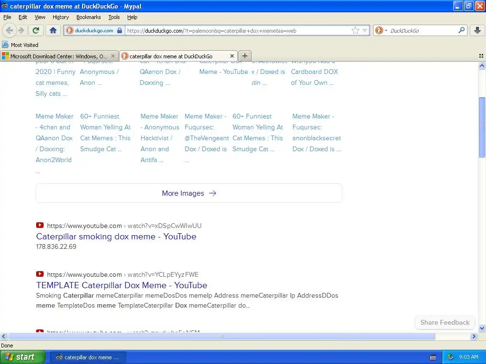This screenshot has height=364, width=486.
Task: Go to the Home page icon
Action: (53, 30)
